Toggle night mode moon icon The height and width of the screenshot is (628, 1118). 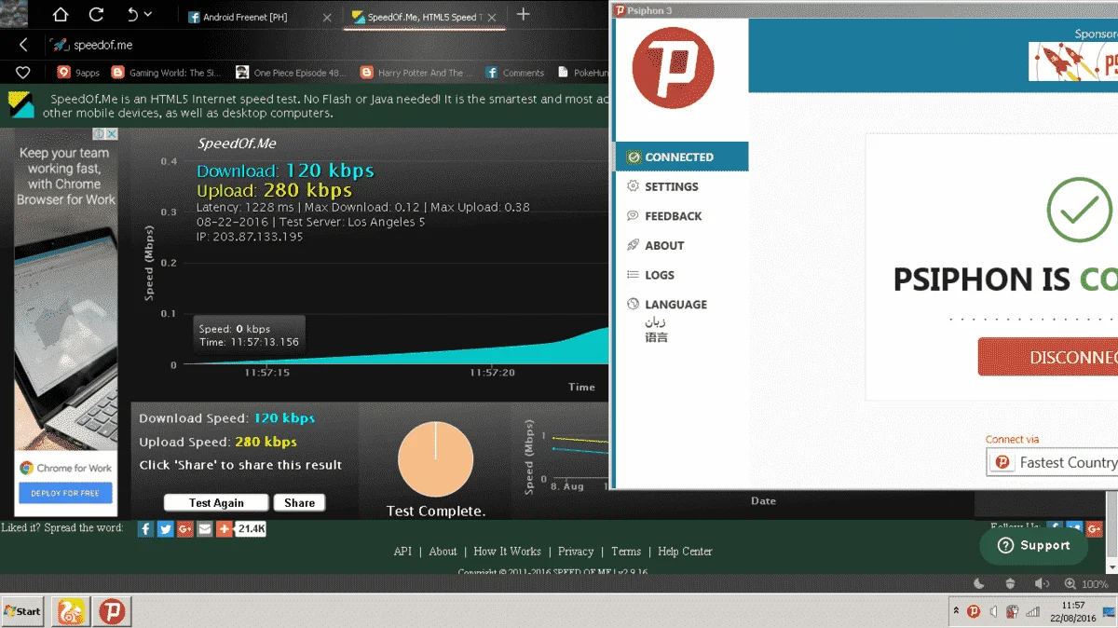click(x=979, y=584)
